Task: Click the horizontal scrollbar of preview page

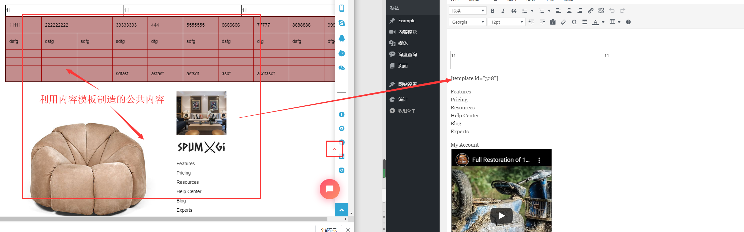Action: pyautogui.click(x=164, y=219)
